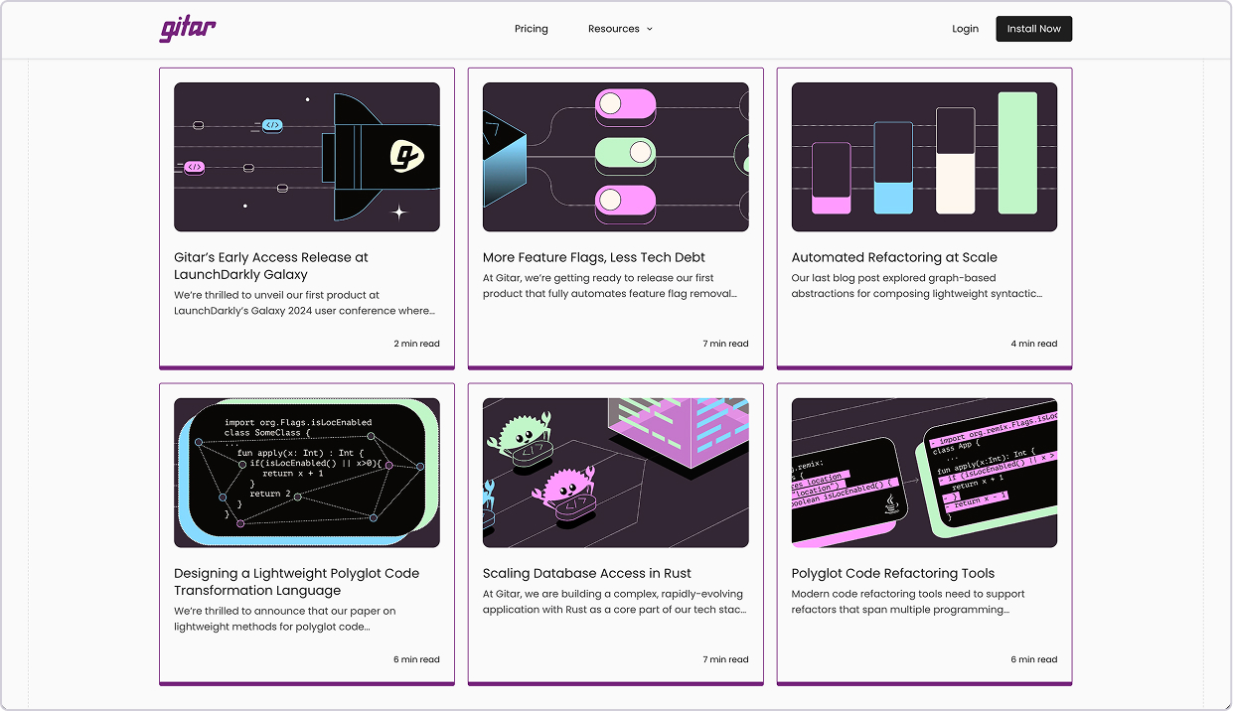Click the Gitar logo on the rocket
The image size is (1233, 711).
pos(405,156)
